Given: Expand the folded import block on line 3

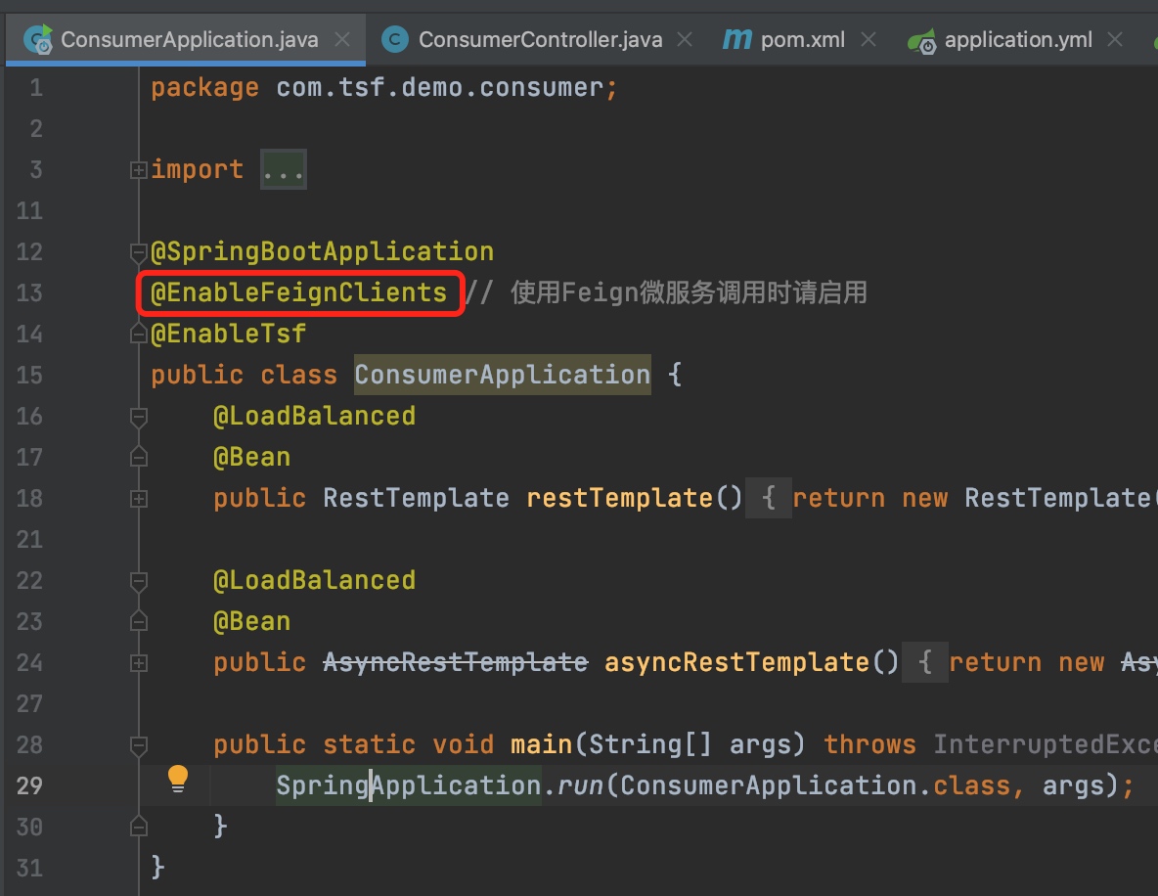Looking at the screenshot, I should click(x=139, y=170).
